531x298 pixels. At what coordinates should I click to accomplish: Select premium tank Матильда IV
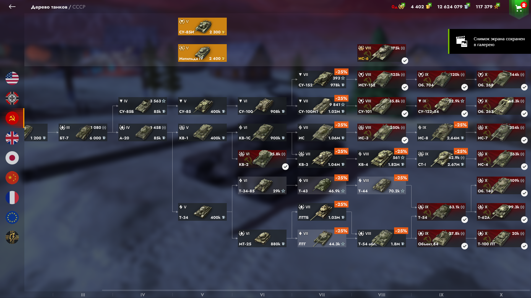(202, 53)
